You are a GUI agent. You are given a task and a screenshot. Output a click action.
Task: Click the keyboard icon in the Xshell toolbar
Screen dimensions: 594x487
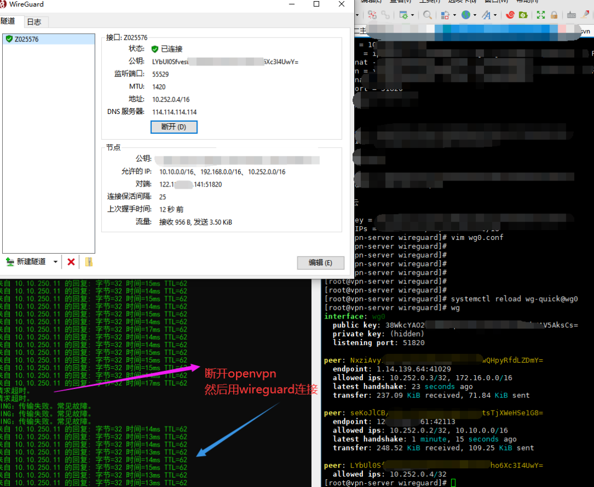[571, 15]
